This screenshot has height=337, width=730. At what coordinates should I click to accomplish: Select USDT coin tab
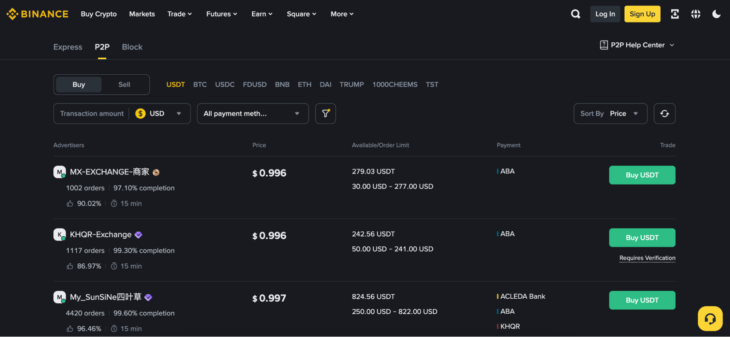[176, 85]
